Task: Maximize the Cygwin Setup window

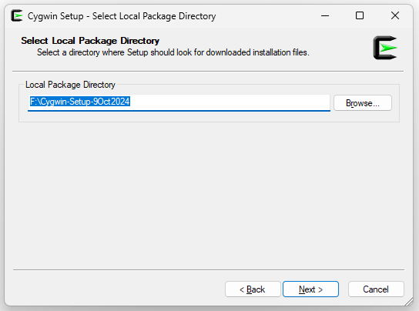Action: tap(360, 15)
